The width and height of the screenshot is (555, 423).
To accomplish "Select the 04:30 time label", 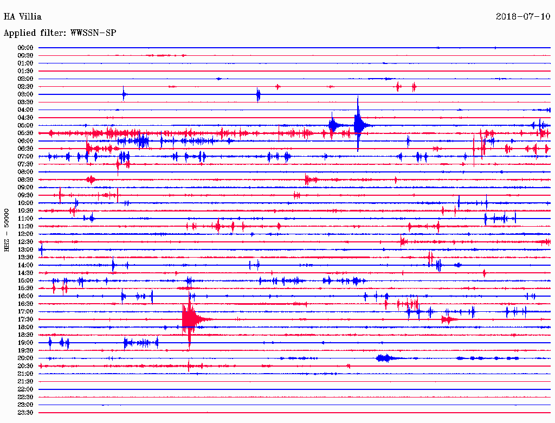I will 25,118.
